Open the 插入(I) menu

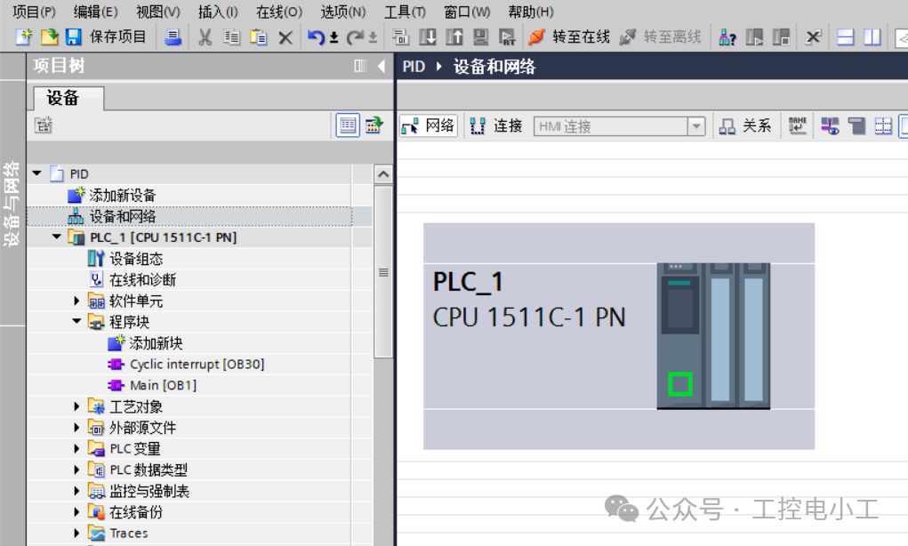point(218,12)
